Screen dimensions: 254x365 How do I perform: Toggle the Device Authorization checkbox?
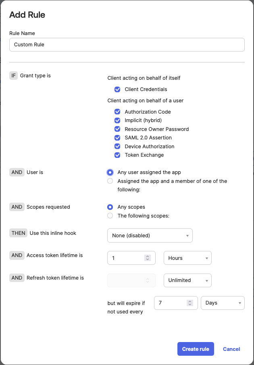(117, 147)
